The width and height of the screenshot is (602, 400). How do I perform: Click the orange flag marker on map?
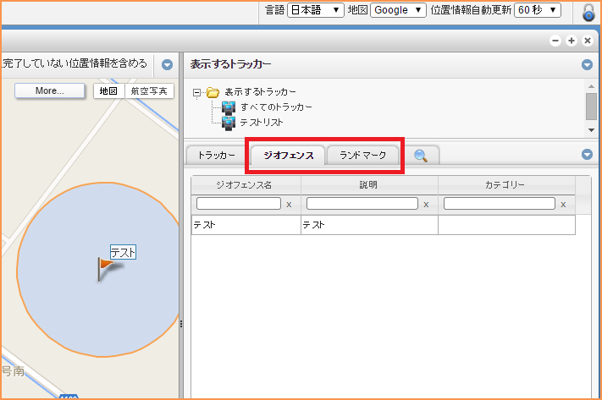point(105,268)
